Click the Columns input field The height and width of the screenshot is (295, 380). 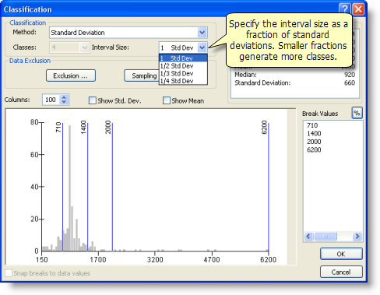[x=51, y=100]
